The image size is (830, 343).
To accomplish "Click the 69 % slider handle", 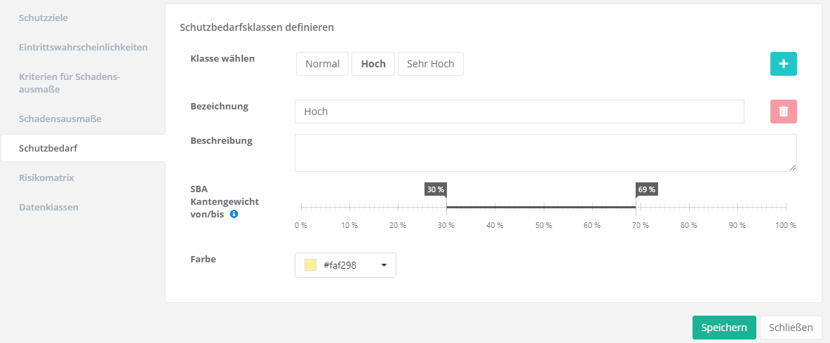I will tap(636, 206).
